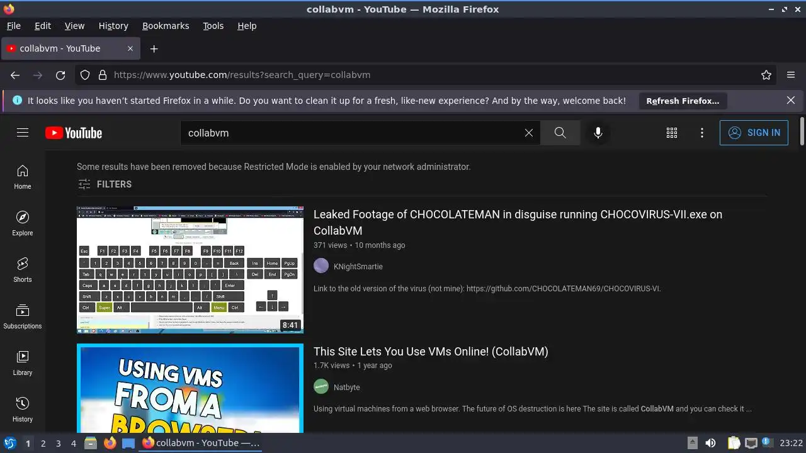806x453 pixels.
Task: Click the 'Link to the old version' video description
Action: click(487, 289)
